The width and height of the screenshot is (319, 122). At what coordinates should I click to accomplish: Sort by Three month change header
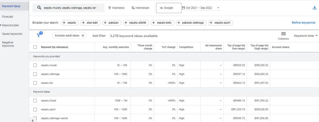coord(145,47)
